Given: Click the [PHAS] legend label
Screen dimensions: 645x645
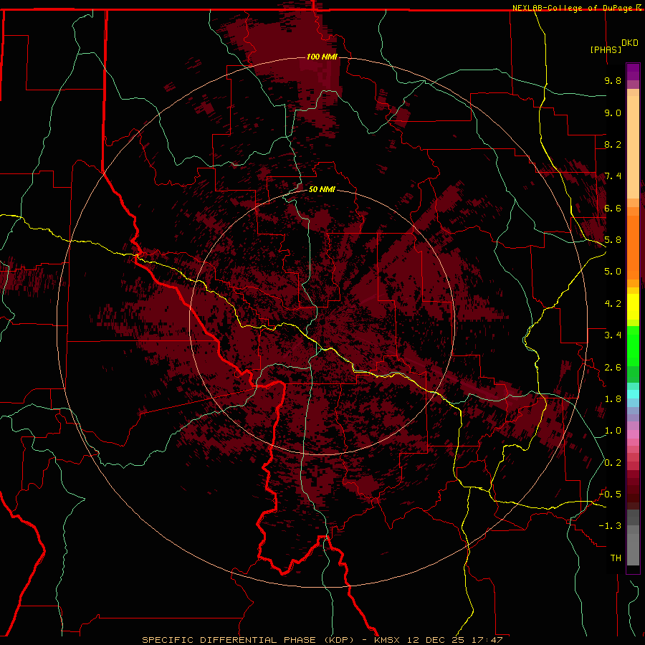Looking at the screenshot, I should 606,49.
